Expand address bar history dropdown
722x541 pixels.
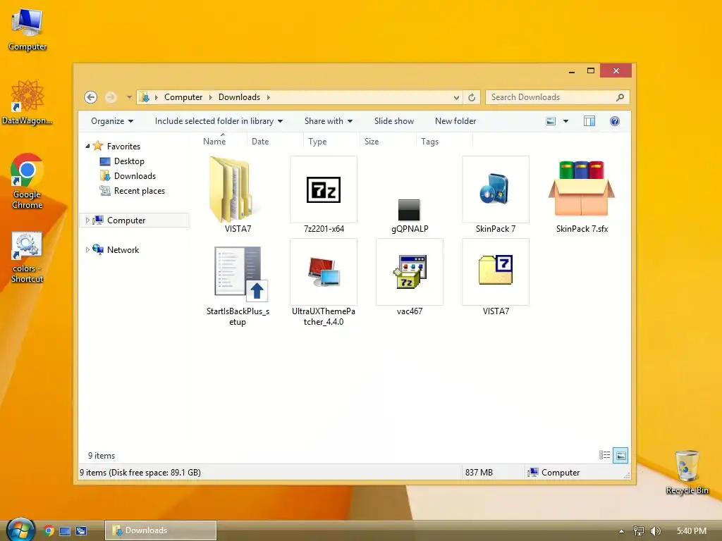coord(456,97)
